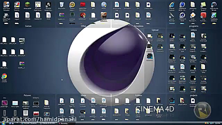Open Rockstar Games Social Club icon
222x125 pixels.
point(49,6)
